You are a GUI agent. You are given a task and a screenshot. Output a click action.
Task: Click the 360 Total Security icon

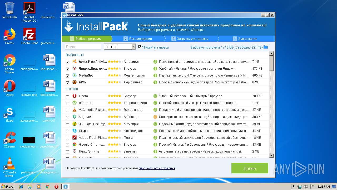[75, 124]
